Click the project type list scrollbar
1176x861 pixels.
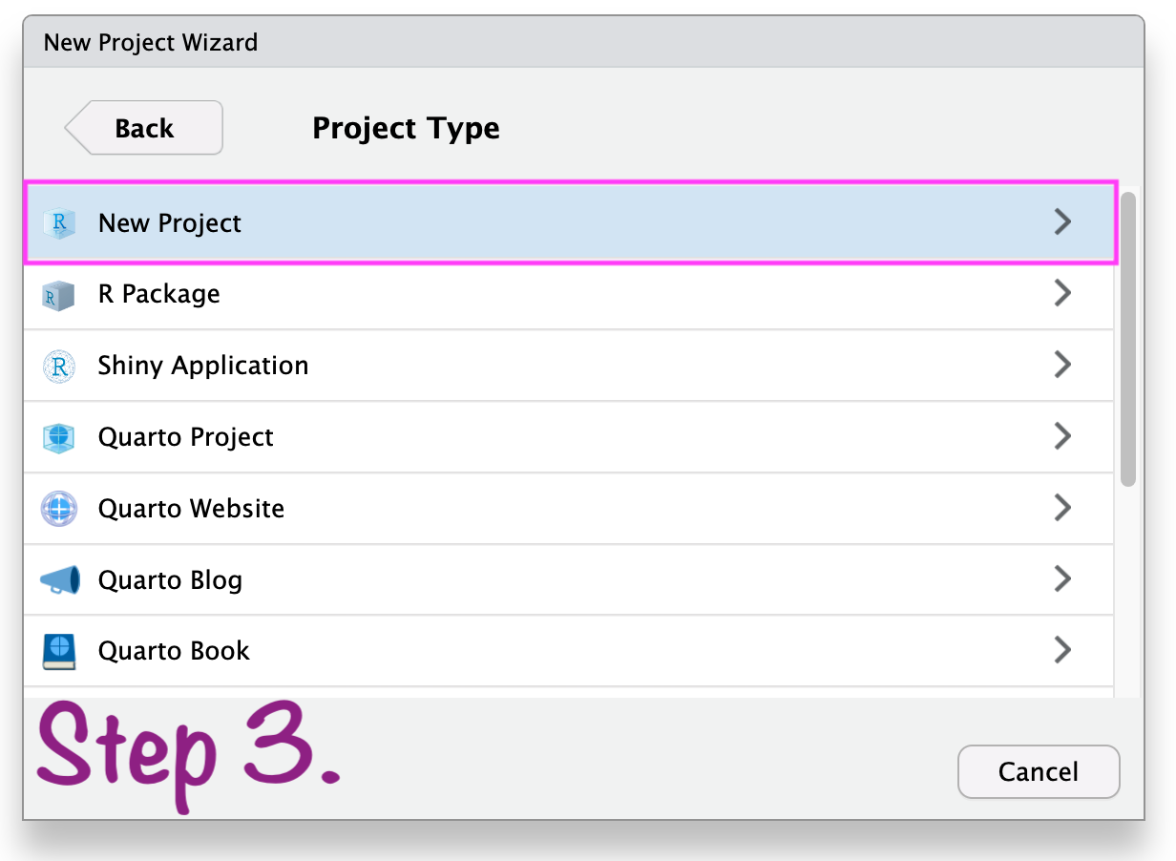(1128, 339)
